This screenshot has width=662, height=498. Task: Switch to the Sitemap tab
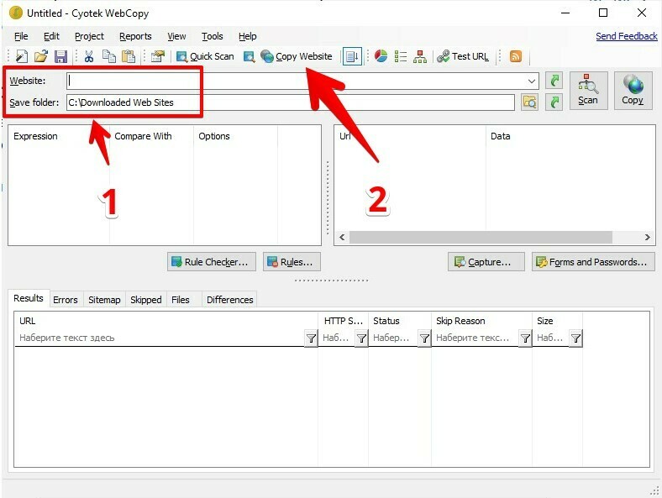point(104,300)
